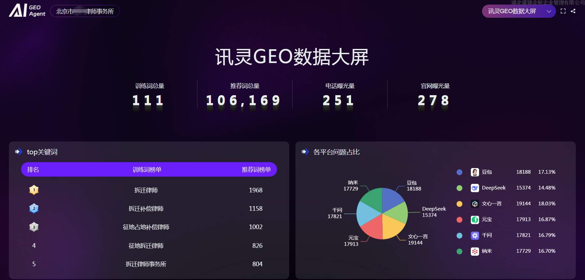585x280 pixels.
Task: Toggle the light blue 千问 legend dot
Action: pos(460,235)
